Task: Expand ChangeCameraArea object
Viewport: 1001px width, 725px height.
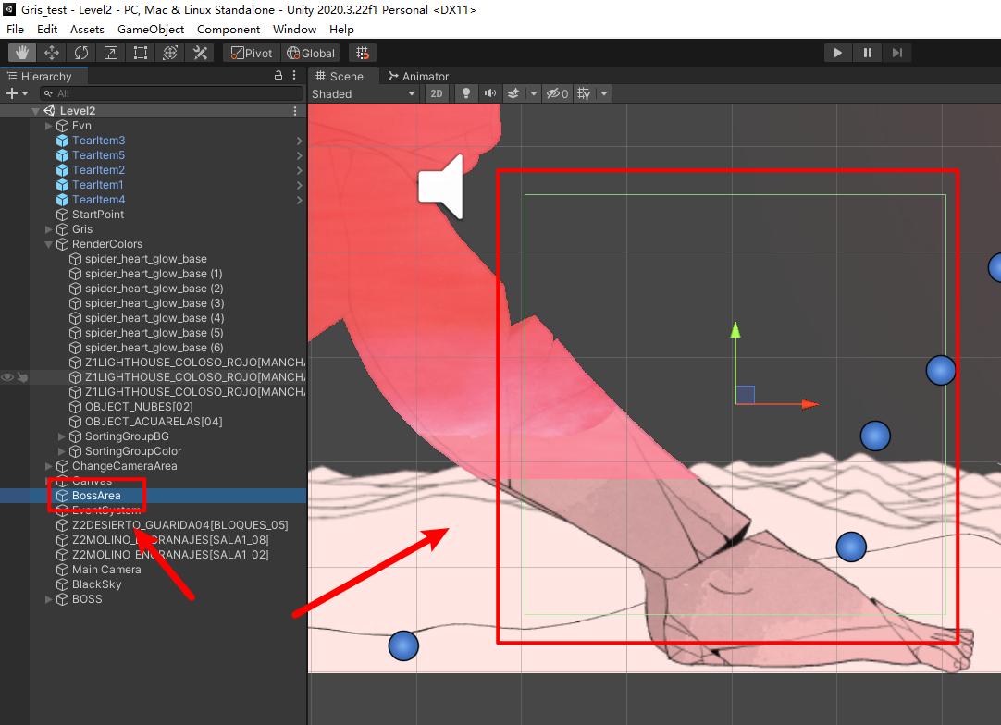Action: pyautogui.click(x=48, y=466)
